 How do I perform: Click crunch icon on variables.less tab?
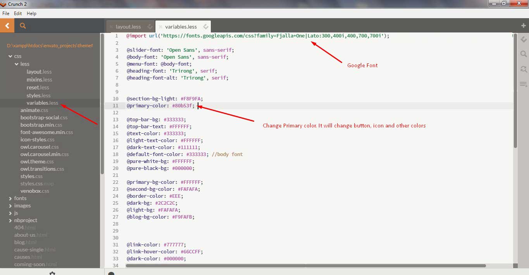point(206,27)
